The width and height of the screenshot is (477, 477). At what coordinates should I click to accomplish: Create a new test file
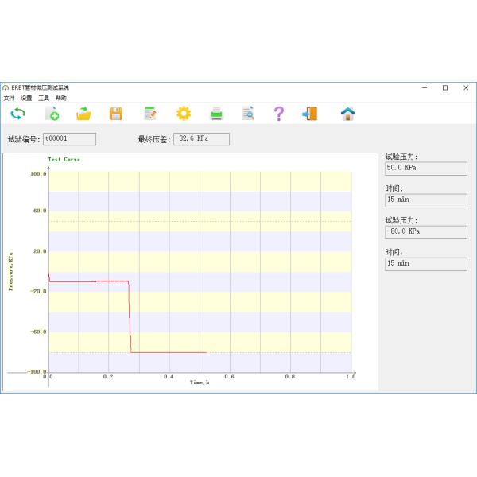(x=52, y=114)
